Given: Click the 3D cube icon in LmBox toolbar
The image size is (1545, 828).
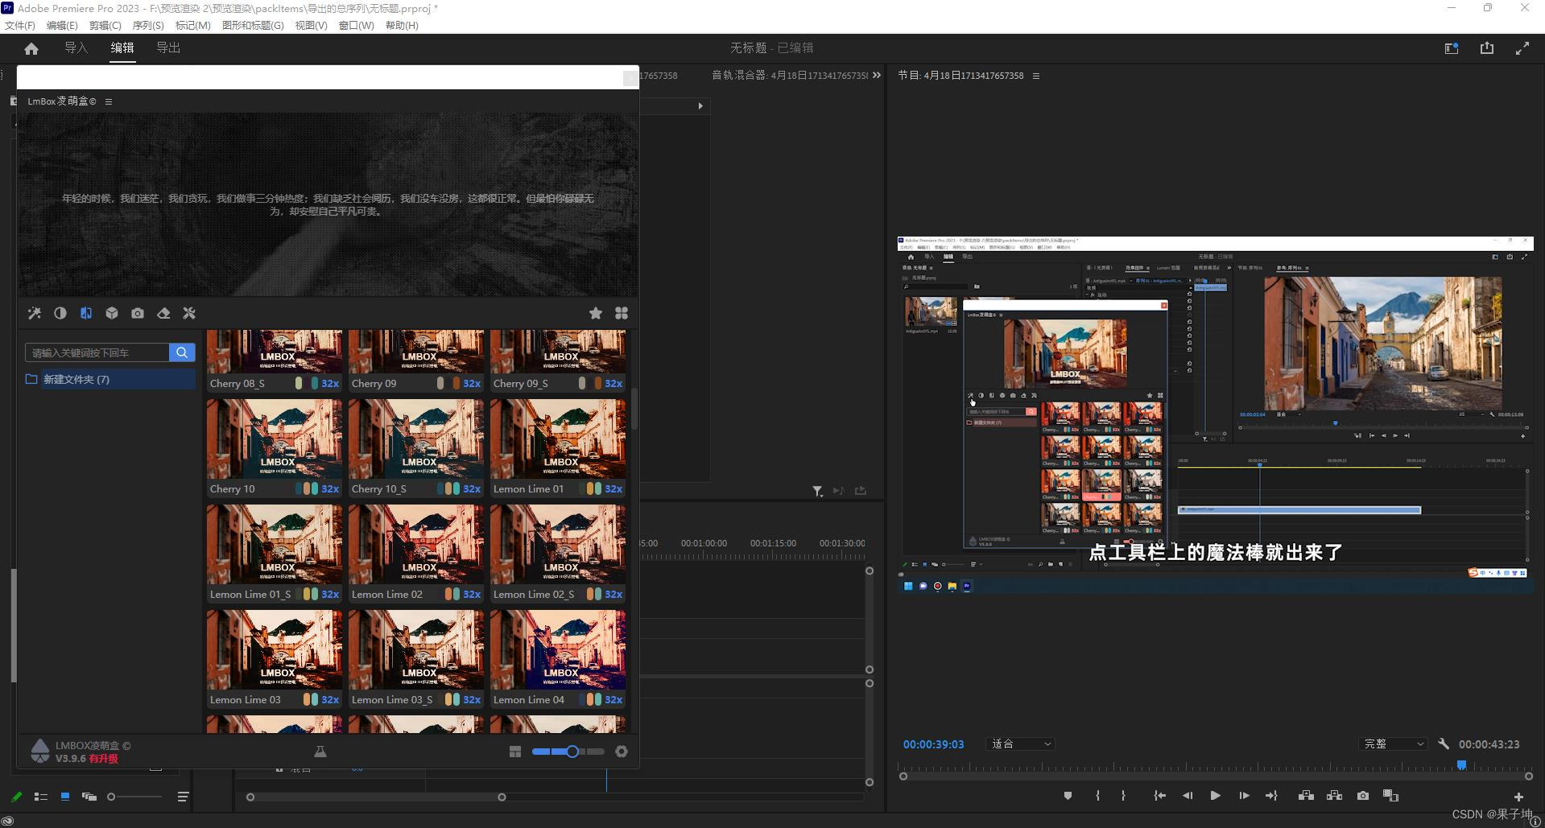Looking at the screenshot, I should (x=112, y=313).
